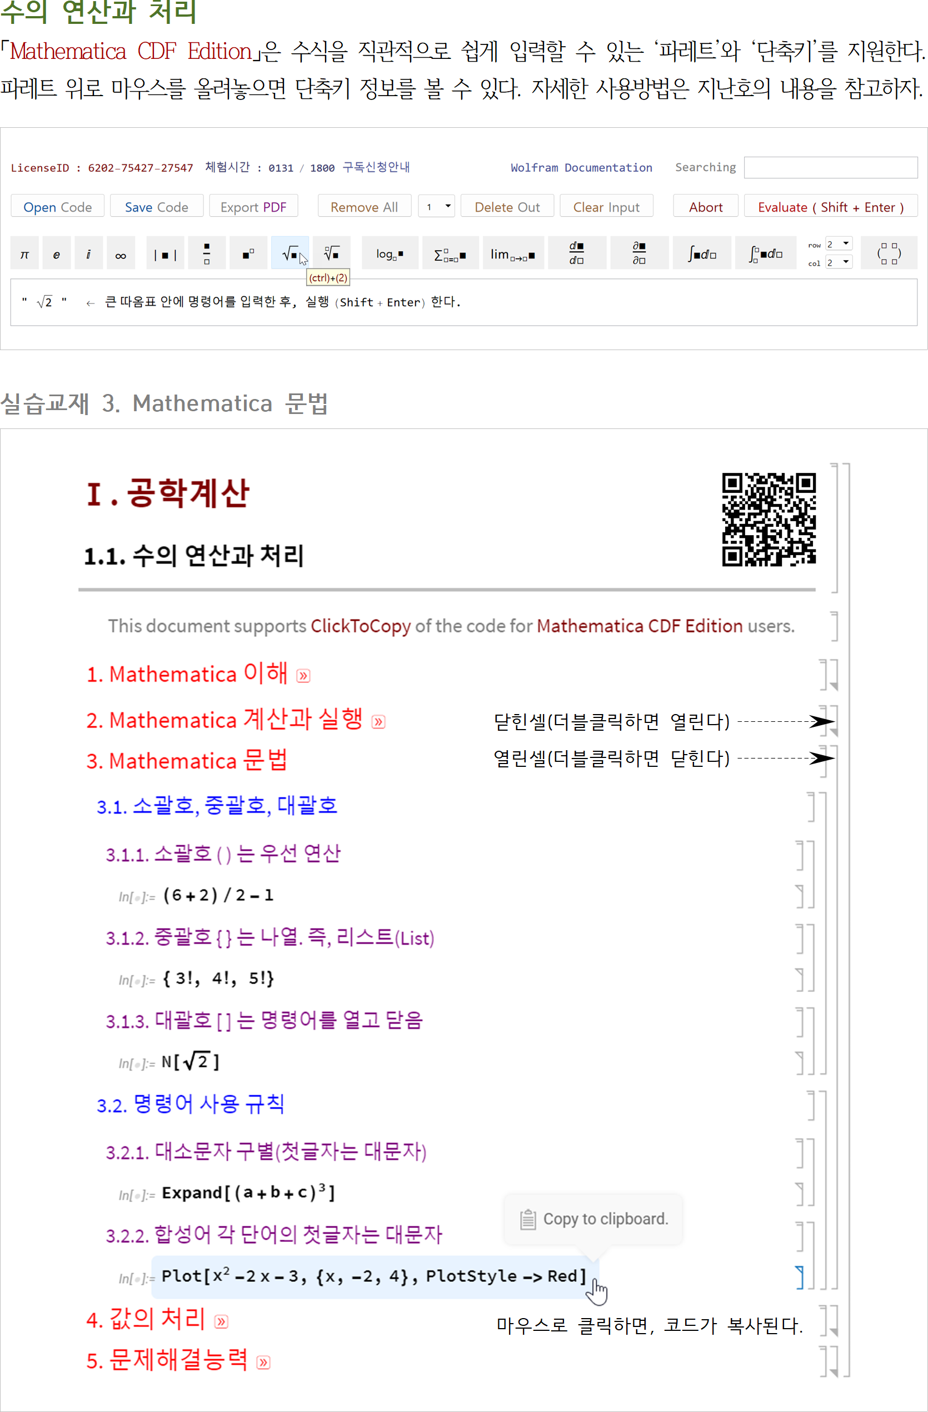Screen dimensions: 928x1412
Task: Click inside the Searching input box
Action: coord(830,167)
